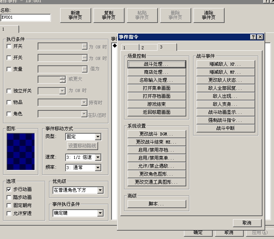
Task: Click 打开存档画面 button
Action: pyautogui.click(x=157, y=96)
